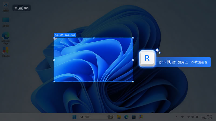
Task: Click the Esc key hint to cancel
Action: point(22,8)
